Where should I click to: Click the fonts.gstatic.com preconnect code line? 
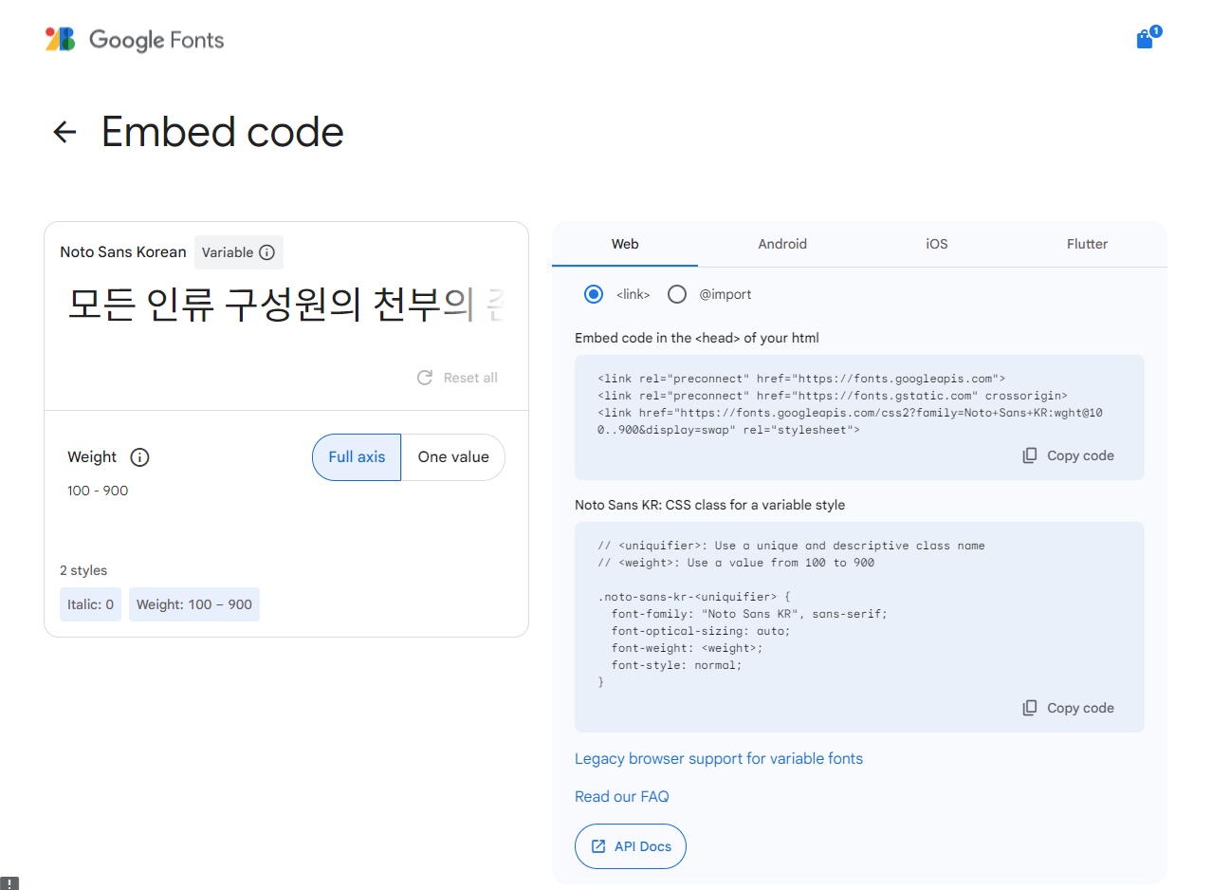[x=833, y=396]
